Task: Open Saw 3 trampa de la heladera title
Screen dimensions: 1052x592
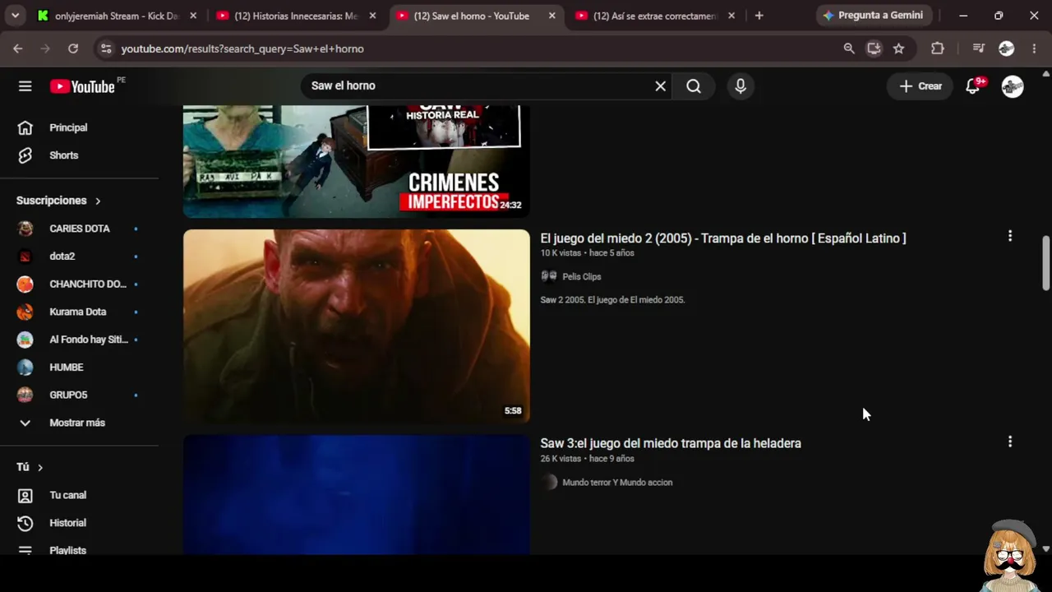Action: 671,443
